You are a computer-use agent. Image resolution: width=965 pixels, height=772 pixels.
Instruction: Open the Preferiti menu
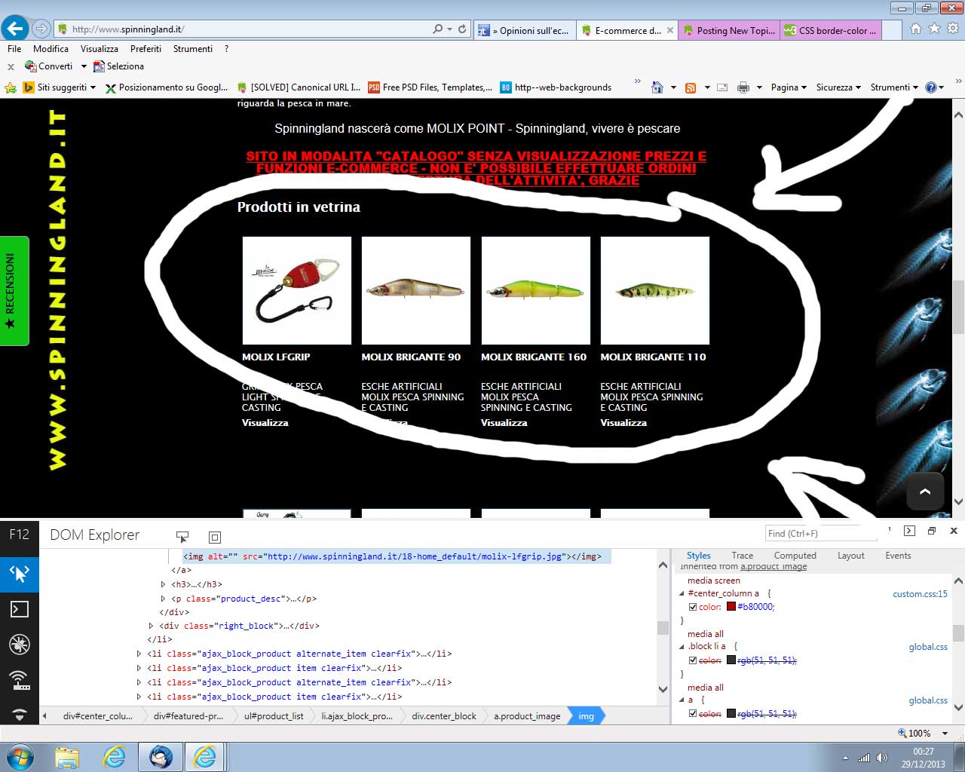[146, 48]
